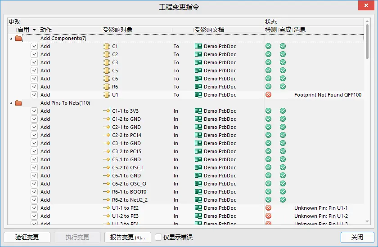Click the C3 component icon
Screen dimensions: 378x247
pyautogui.click(x=107, y=62)
